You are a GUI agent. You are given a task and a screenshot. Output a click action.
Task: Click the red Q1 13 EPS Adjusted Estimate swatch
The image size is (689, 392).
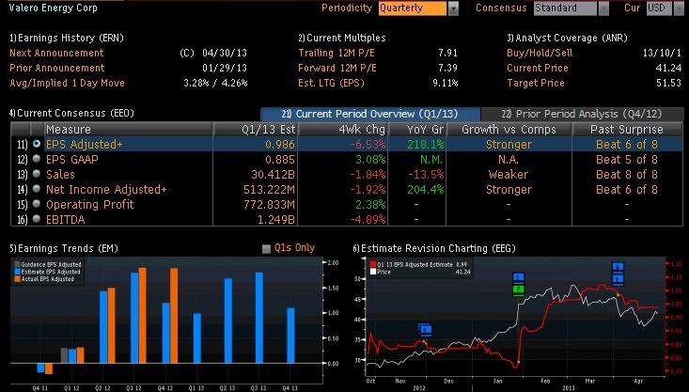tap(373, 264)
